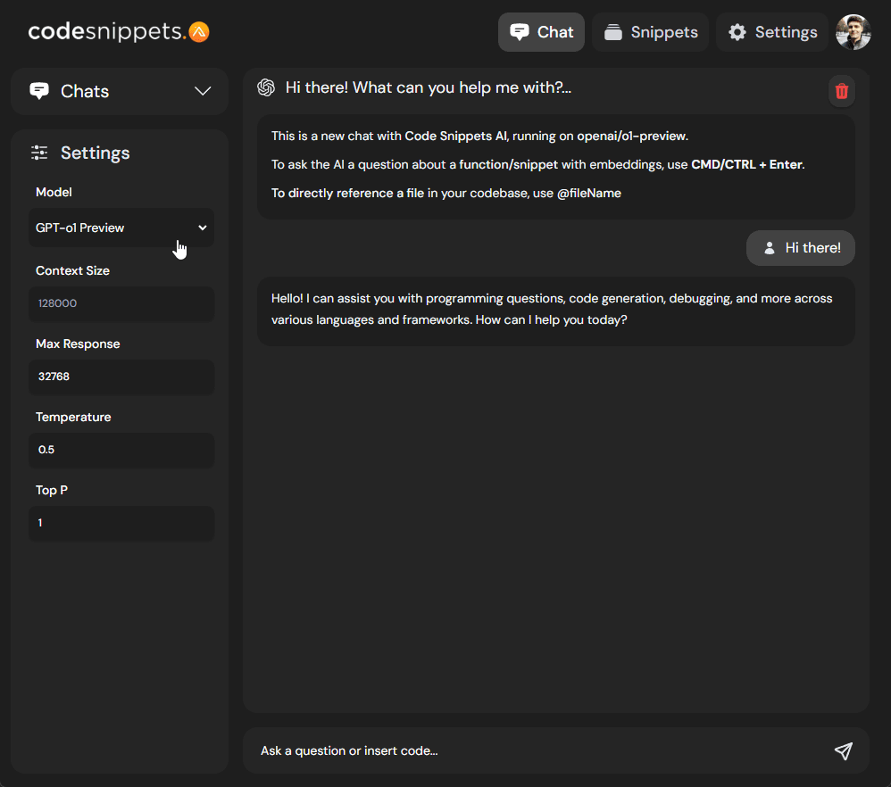891x787 pixels.
Task: Click the line about CMD/CTRL + Enter
Action: [x=537, y=165]
